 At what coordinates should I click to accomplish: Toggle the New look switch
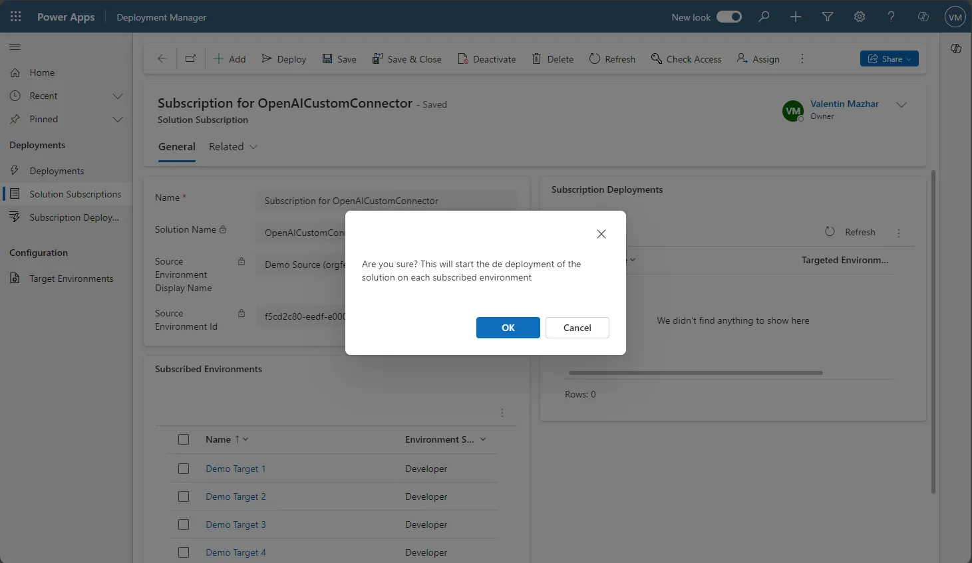[729, 17]
